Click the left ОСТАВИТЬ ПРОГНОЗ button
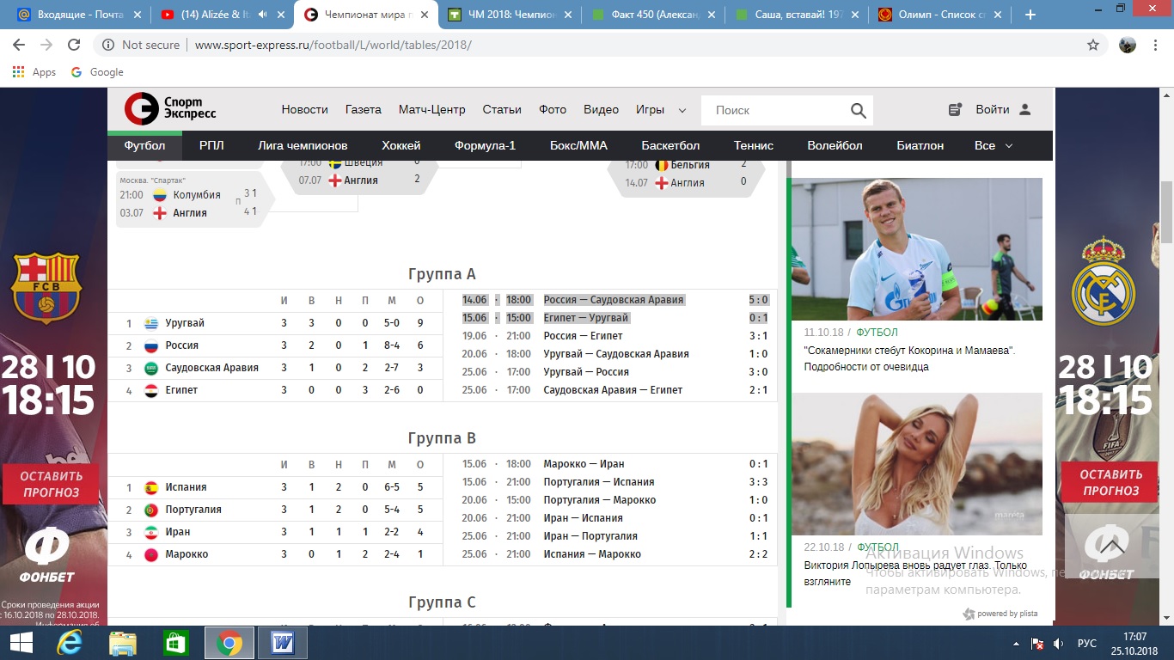The height and width of the screenshot is (660, 1174). point(51,484)
